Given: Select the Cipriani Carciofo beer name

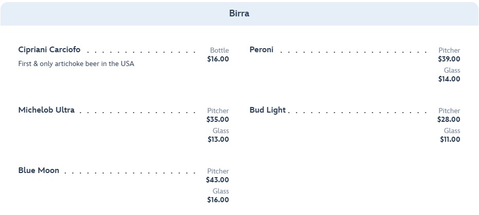Looking at the screenshot, I should pos(49,50).
